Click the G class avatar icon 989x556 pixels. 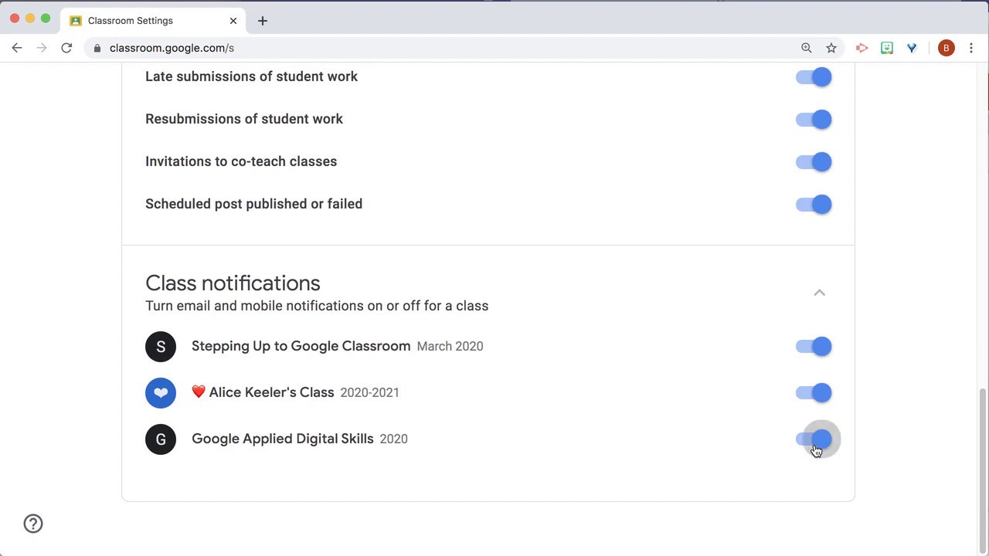click(x=161, y=439)
